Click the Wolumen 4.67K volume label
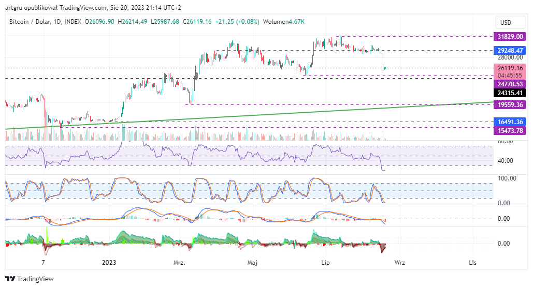The height and width of the screenshot is (288, 533). click(x=284, y=22)
